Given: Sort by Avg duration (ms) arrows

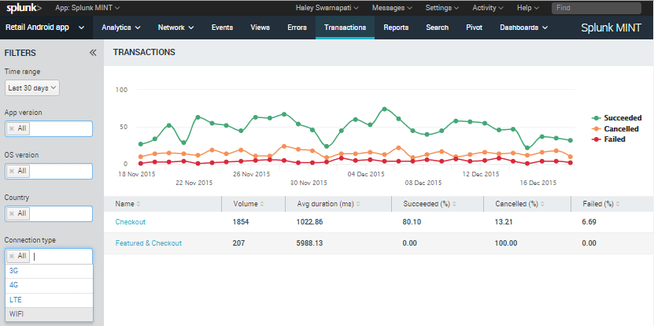Looking at the screenshot, I should [358, 204].
